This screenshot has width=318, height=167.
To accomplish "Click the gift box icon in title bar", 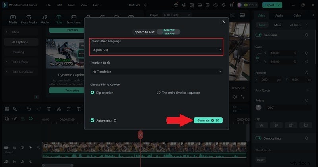I will pyautogui.click(x=176, y=5).
